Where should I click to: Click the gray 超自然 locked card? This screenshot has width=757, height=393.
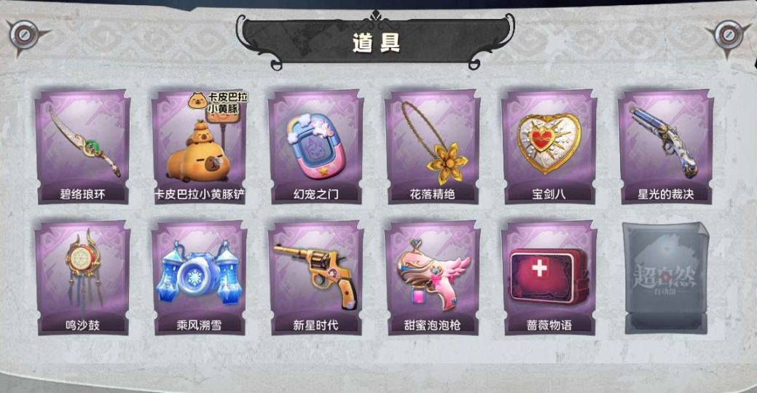(666, 278)
